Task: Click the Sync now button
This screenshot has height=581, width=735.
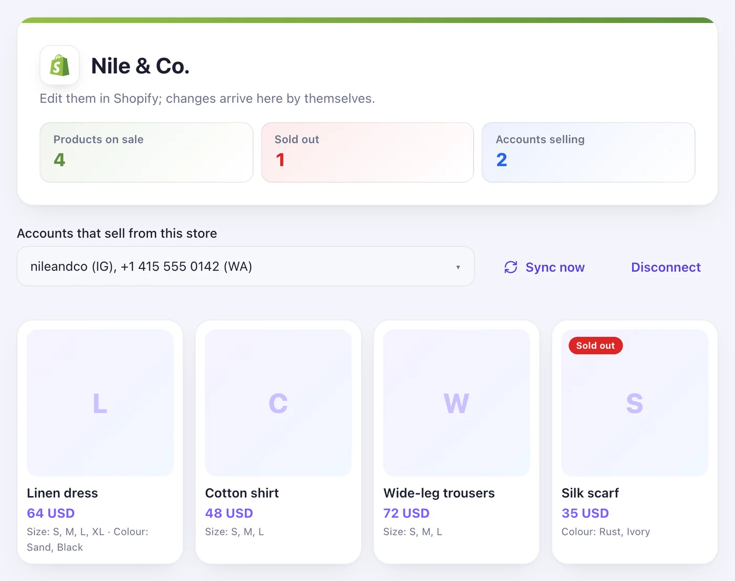Action: (544, 267)
